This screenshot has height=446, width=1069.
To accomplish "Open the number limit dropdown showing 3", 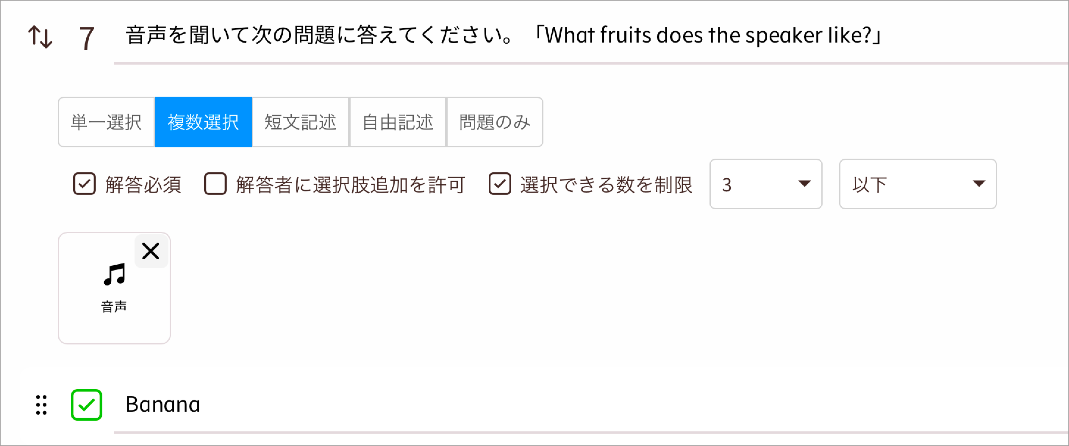I will point(765,184).
